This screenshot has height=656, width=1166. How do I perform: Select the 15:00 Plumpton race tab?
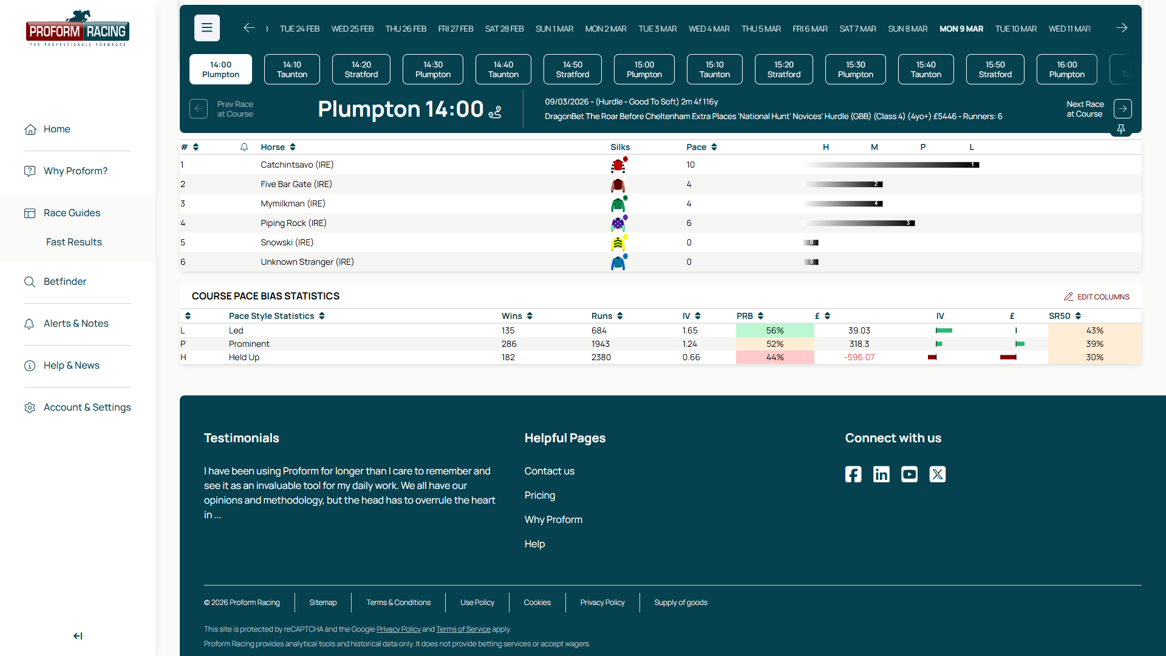pos(644,69)
